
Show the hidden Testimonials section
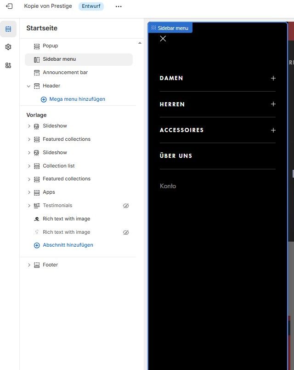[x=126, y=206]
